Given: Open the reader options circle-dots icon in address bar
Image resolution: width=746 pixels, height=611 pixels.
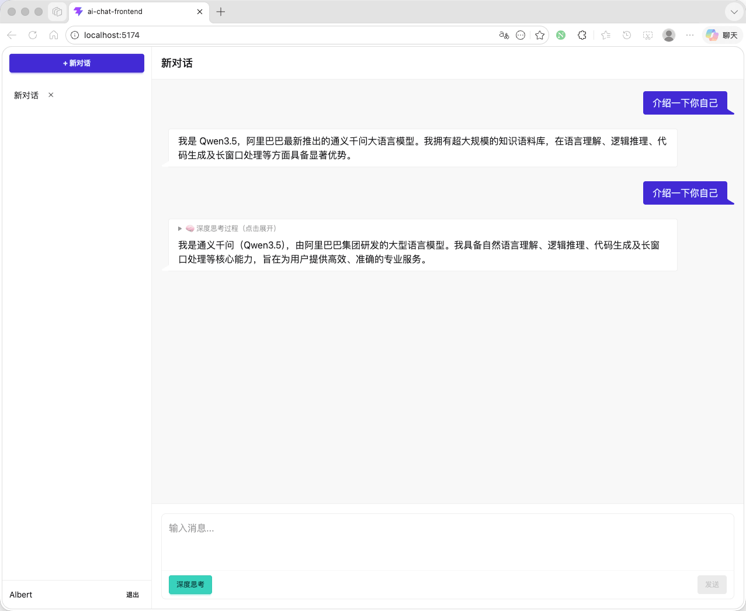Looking at the screenshot, I should pyautogui.click(x=521, y=35).
